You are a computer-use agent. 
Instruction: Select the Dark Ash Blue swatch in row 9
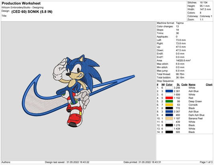pyautogui.click(x=169, y=115)
